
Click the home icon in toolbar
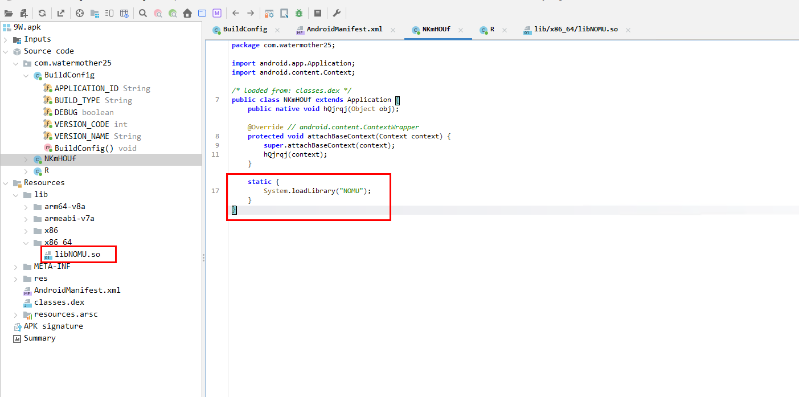[x=187, y=13]
